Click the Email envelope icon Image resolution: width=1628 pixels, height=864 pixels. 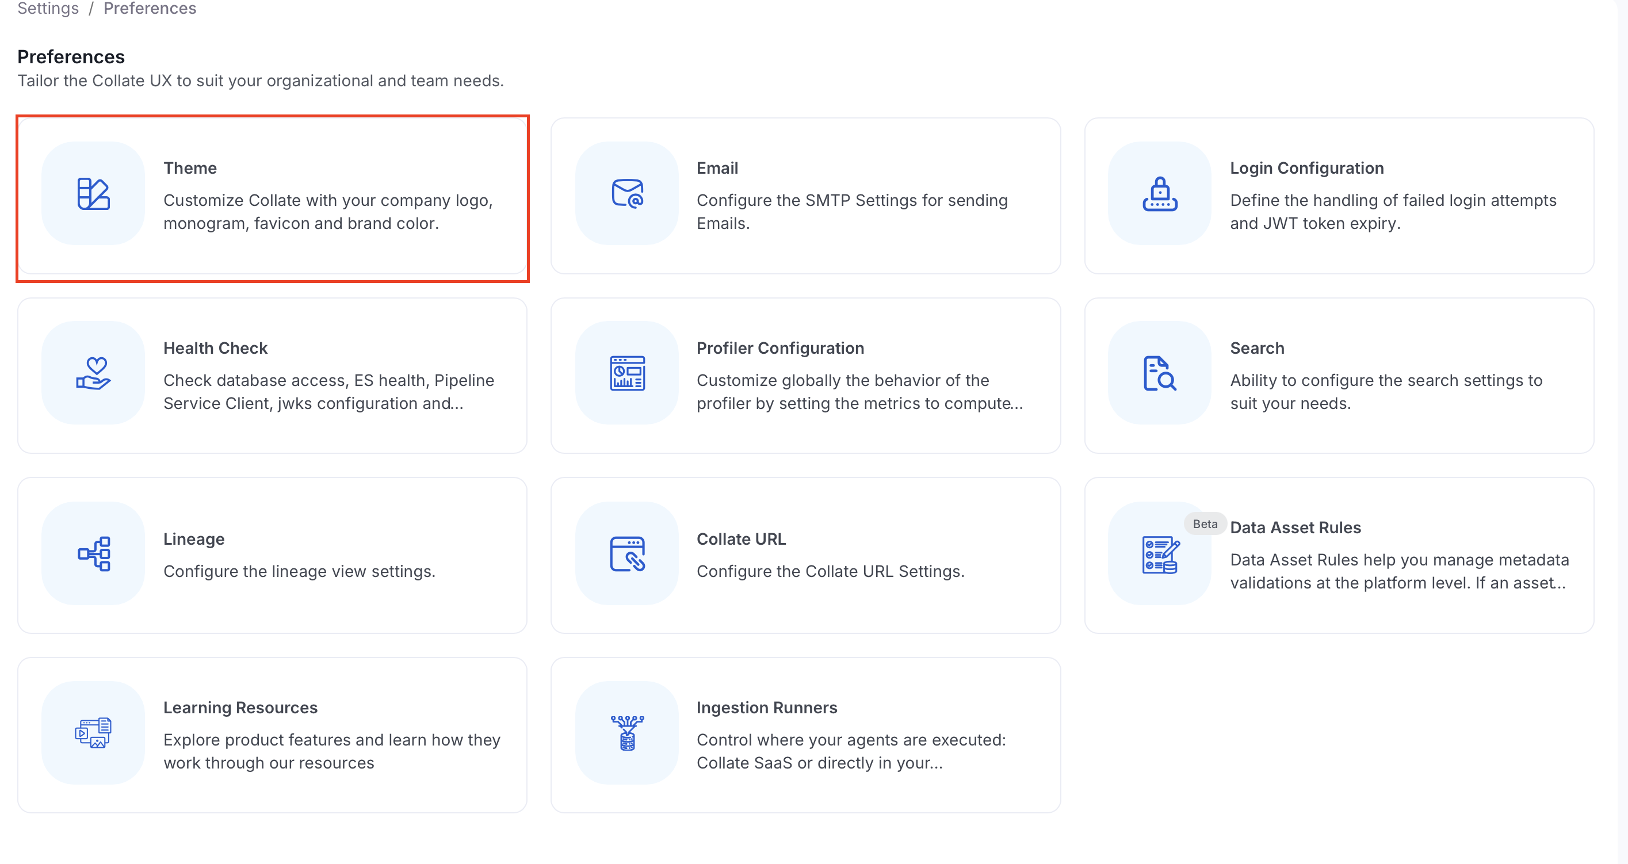[x=627, y=193]
